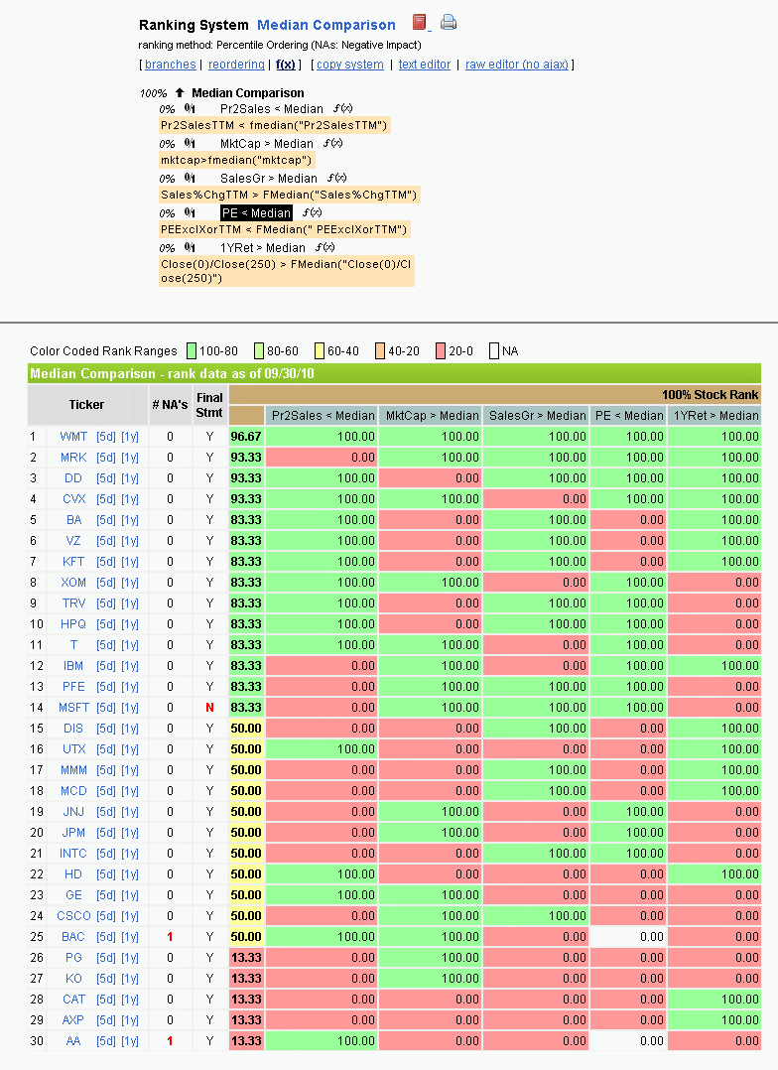Click the 0/1 boolean icon for SalesGr rule
The image size is (778, 1070).
click(190, 179)
